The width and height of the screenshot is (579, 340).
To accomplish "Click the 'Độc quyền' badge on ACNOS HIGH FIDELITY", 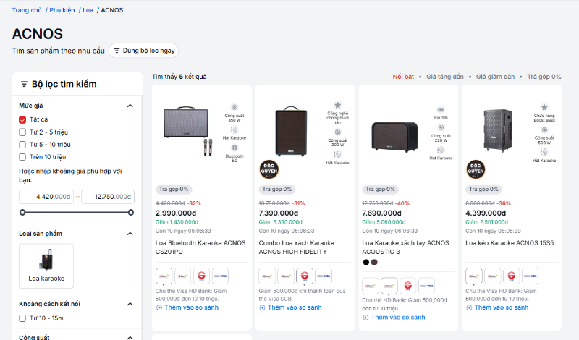I will [267, 169].
